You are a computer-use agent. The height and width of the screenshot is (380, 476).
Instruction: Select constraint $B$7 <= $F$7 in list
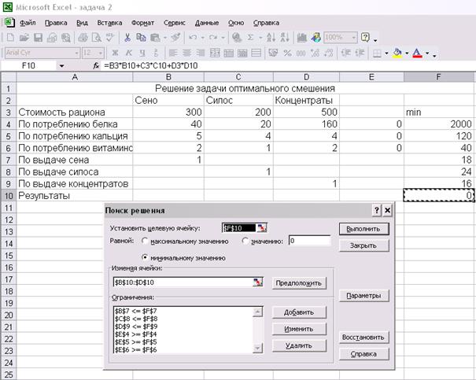tap(136, 312)
